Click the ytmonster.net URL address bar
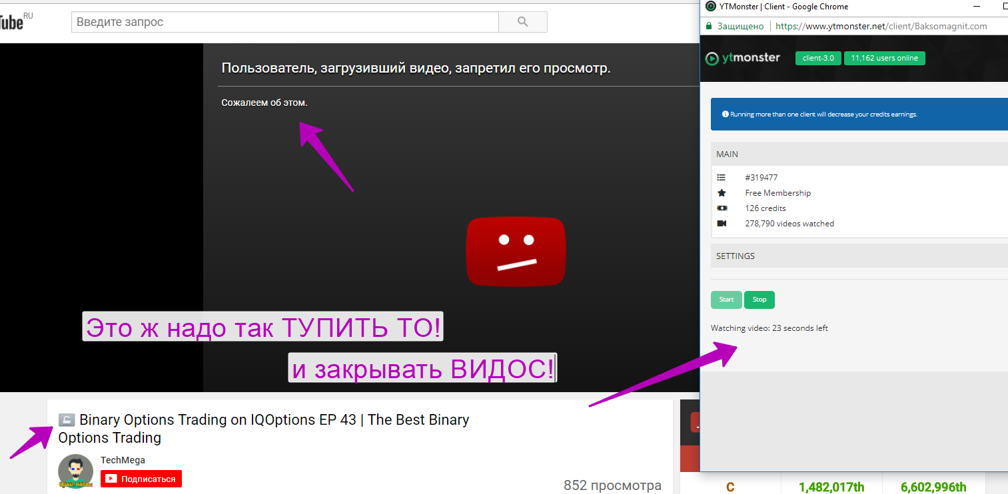Screen dimensions: 1008x494 point(881,27)
